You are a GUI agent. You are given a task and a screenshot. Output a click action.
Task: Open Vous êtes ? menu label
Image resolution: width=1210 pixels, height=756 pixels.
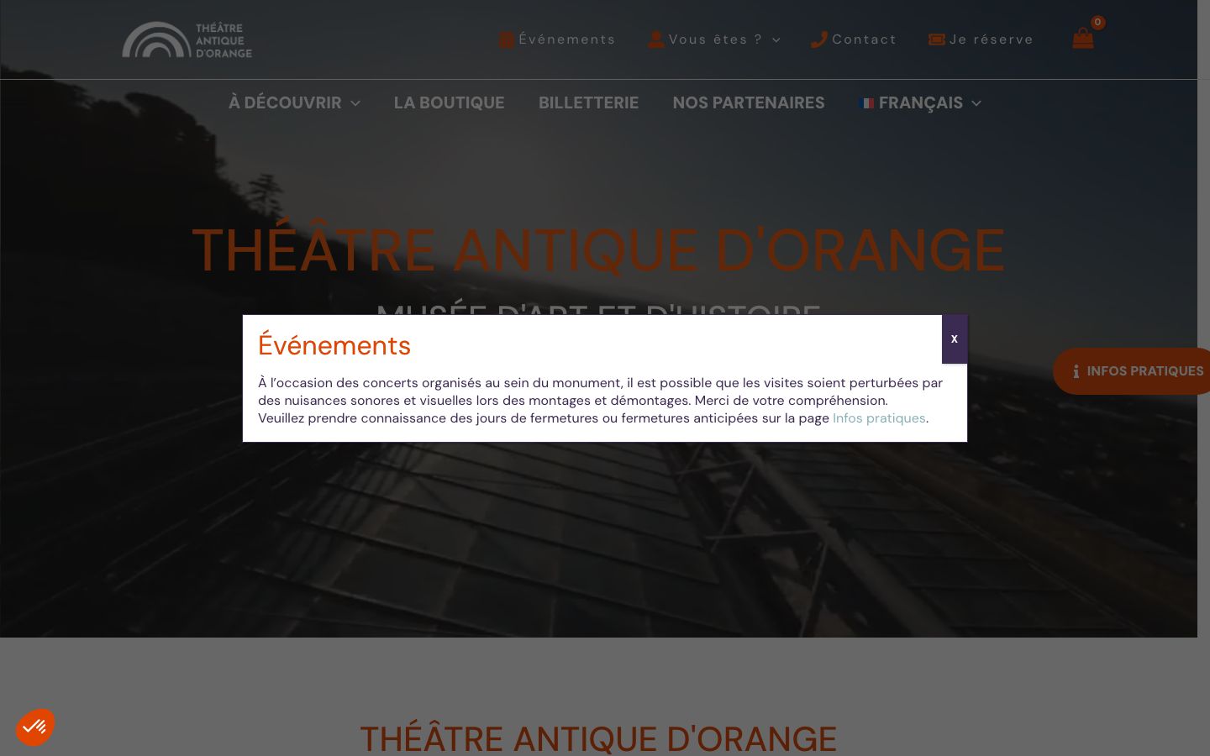pos(715,39)
